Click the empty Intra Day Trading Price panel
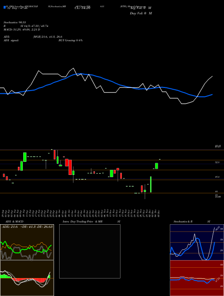 (90, 251)
